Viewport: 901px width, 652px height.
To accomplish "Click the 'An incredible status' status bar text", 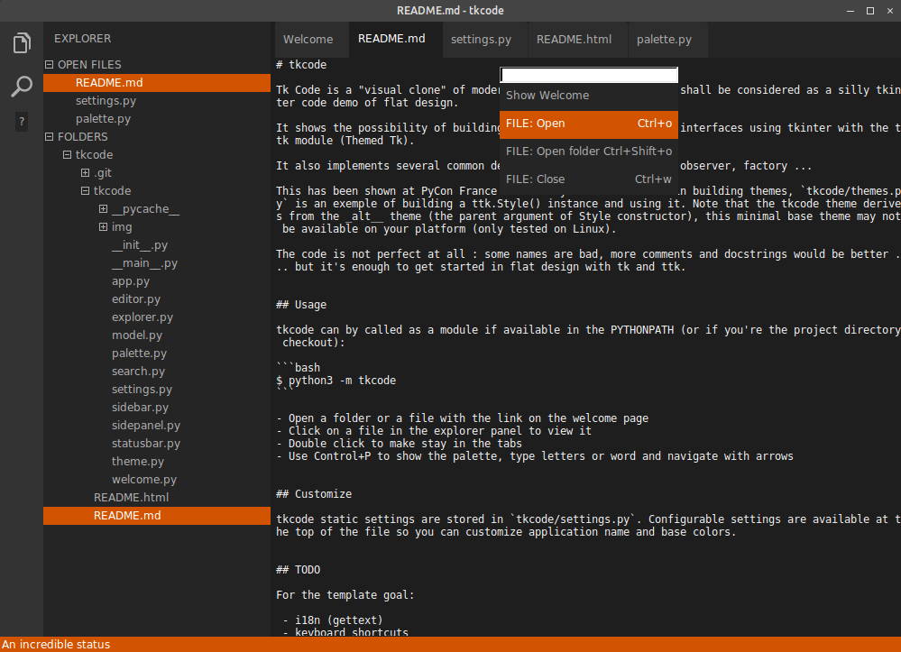I will pos(56,645).
